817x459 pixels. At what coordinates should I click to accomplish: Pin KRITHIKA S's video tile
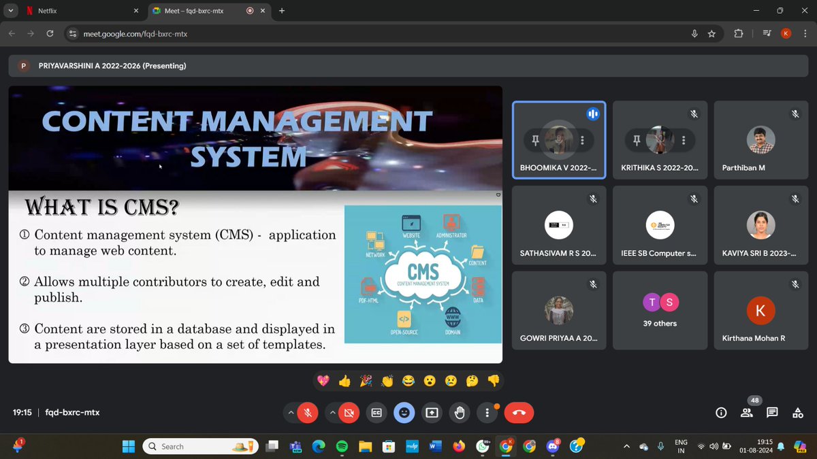coord(637,140)
